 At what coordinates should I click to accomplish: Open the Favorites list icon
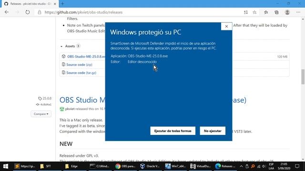[266, 12]
